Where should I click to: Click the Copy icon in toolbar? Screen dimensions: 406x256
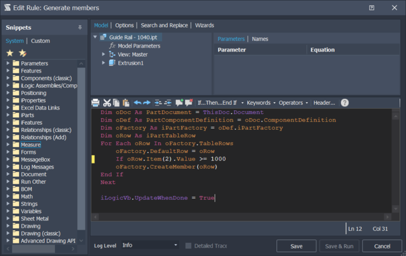tap(116, 103)
